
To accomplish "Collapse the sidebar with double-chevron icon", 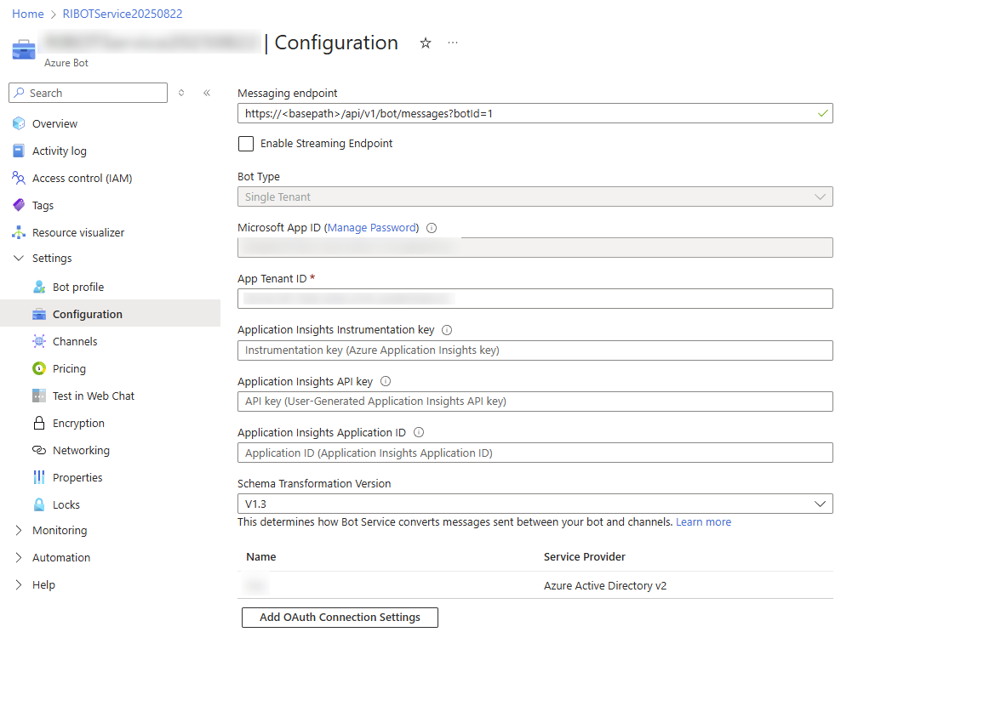I will pos(207,94).
